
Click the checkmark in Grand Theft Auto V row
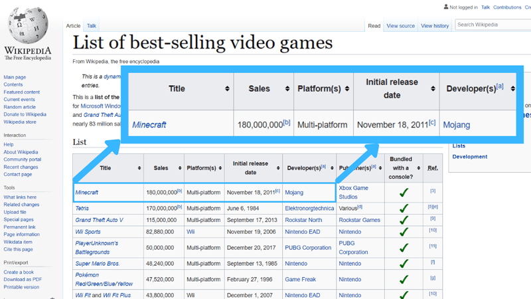click(x=404, y=220)
